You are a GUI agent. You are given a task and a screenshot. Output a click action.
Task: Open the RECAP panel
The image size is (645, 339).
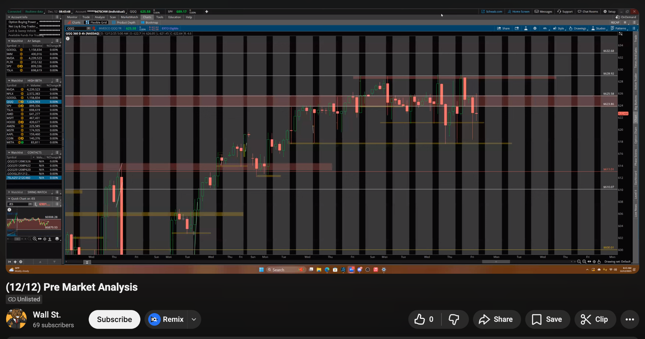pyautogui.click(x=615, y=23)
